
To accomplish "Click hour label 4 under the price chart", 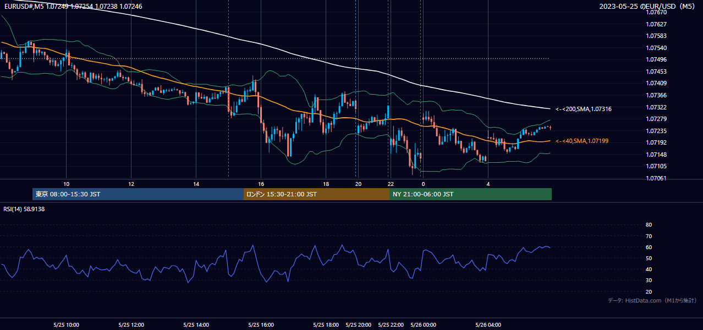I will pos(488,184).
